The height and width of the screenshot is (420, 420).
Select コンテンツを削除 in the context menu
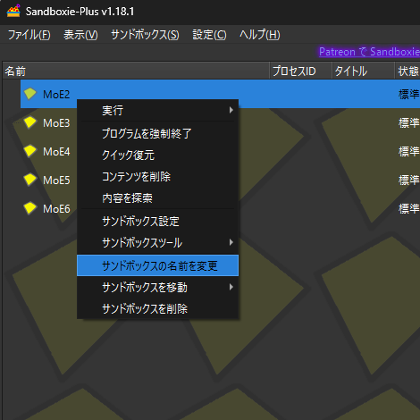point(157,177)
